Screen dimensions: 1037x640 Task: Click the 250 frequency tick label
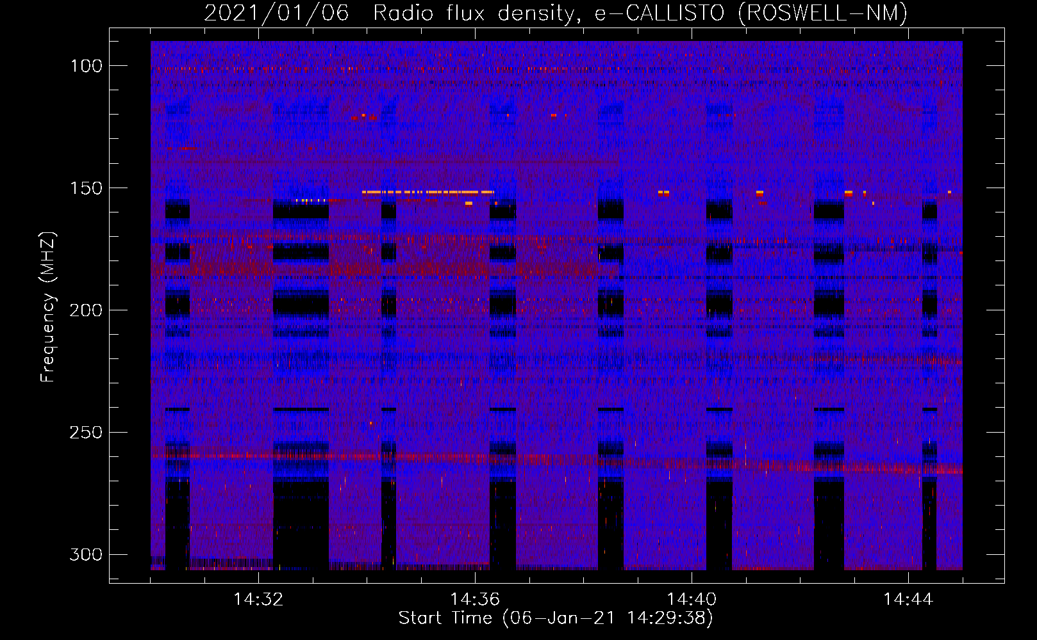[86, 433]
